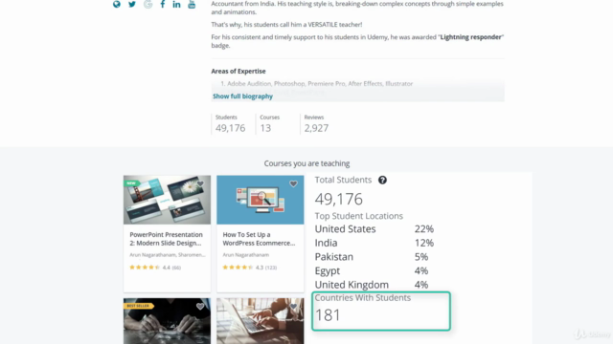
Task: Open the LinkedIn profile icon
Action: (x=176, y=4)
